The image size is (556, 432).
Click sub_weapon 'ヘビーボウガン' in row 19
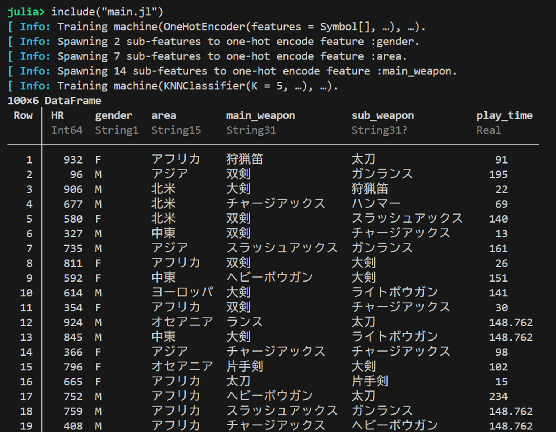tap(395, 425)
